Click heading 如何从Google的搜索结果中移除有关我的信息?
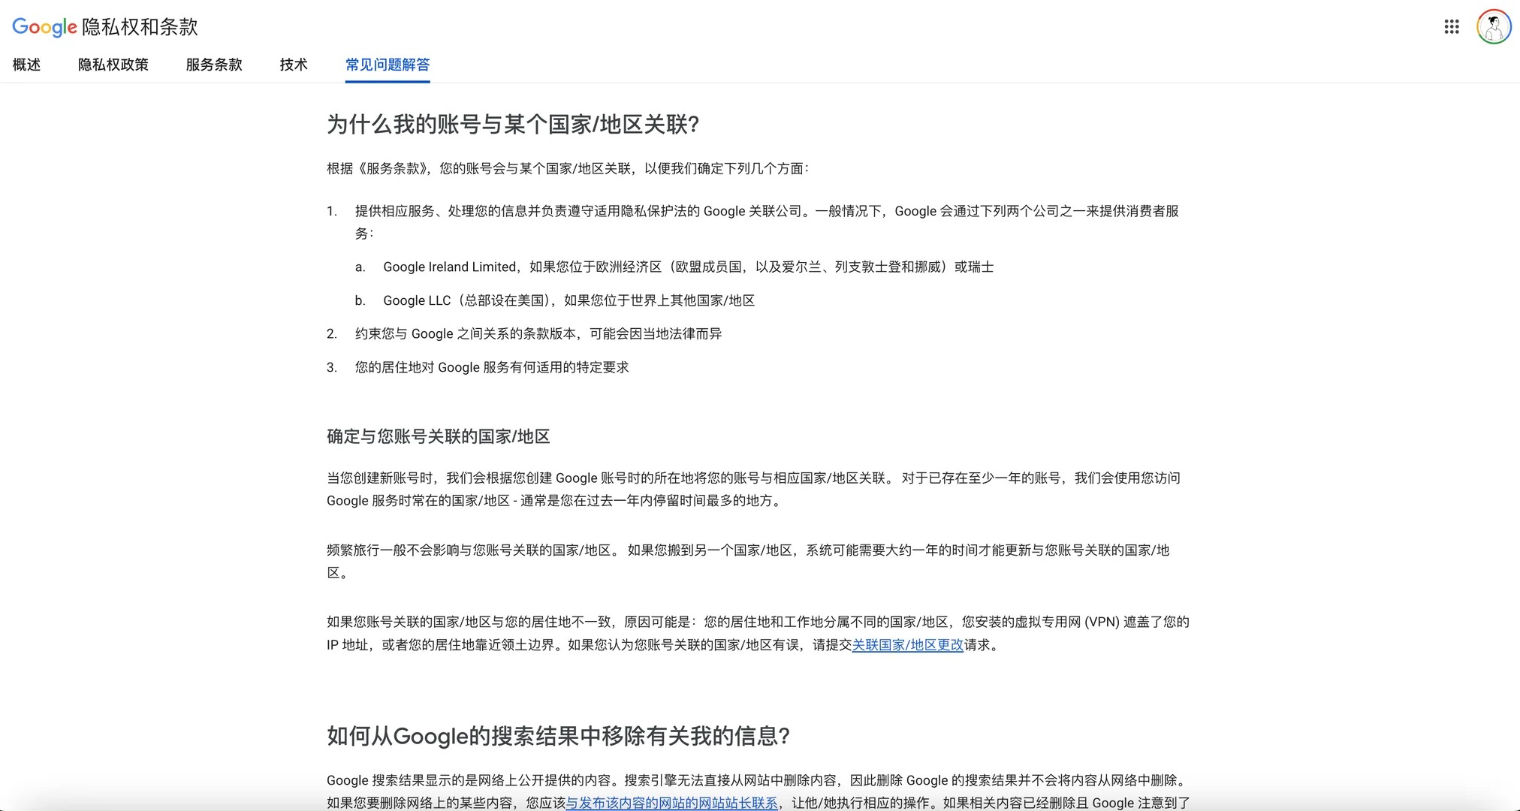1520x811 pixels. pyautogui.click(x=558, y=736)
